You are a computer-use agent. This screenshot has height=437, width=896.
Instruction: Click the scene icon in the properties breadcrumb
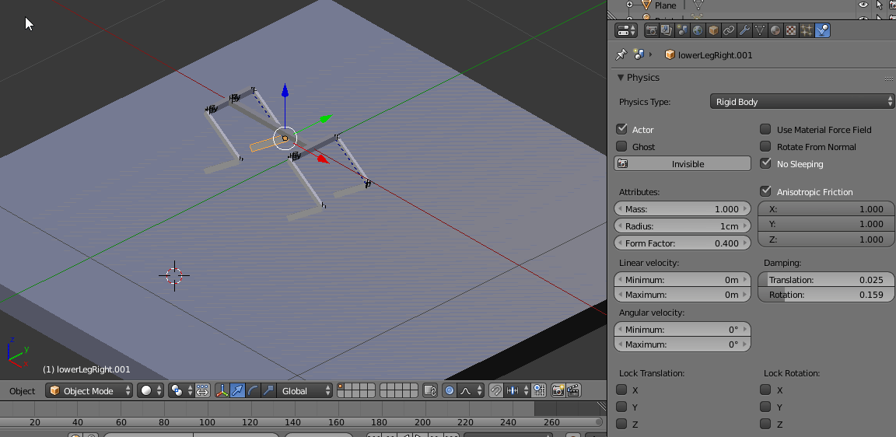(x=639, y=55)
